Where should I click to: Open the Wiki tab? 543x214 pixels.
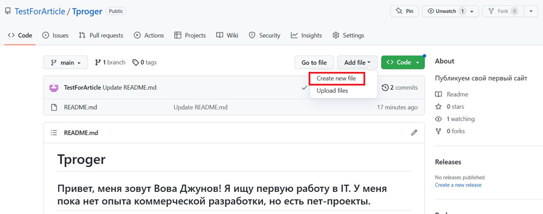tap(227, 35)
